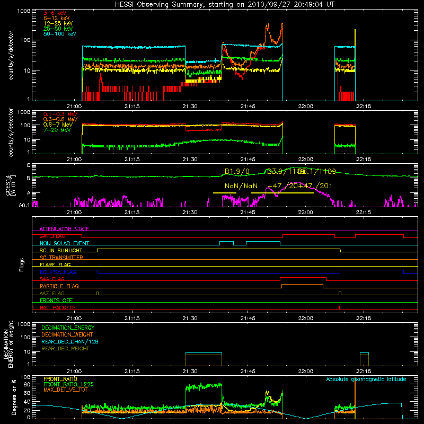This screenshot has width=424, height=424.
Task: Select the 6-12 keV legend label
Action: coord(57,18)
